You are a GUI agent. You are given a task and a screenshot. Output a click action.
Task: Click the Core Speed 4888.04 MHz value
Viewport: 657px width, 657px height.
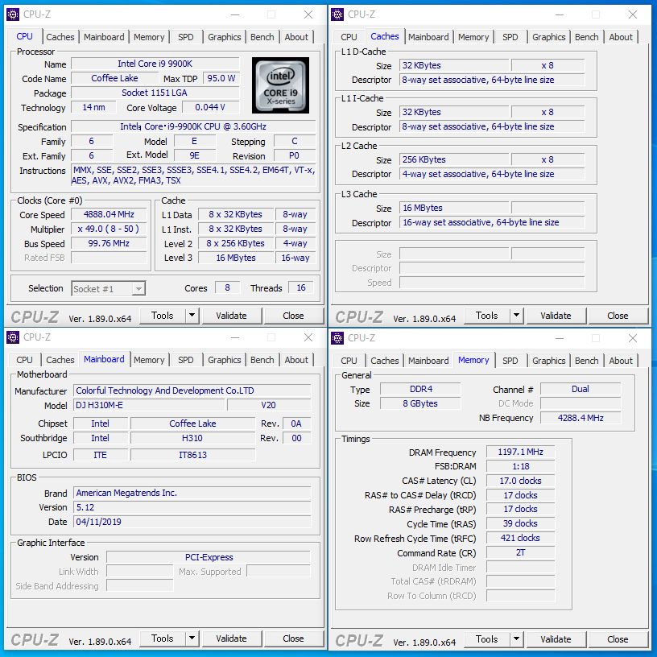(x=109, y=214)
